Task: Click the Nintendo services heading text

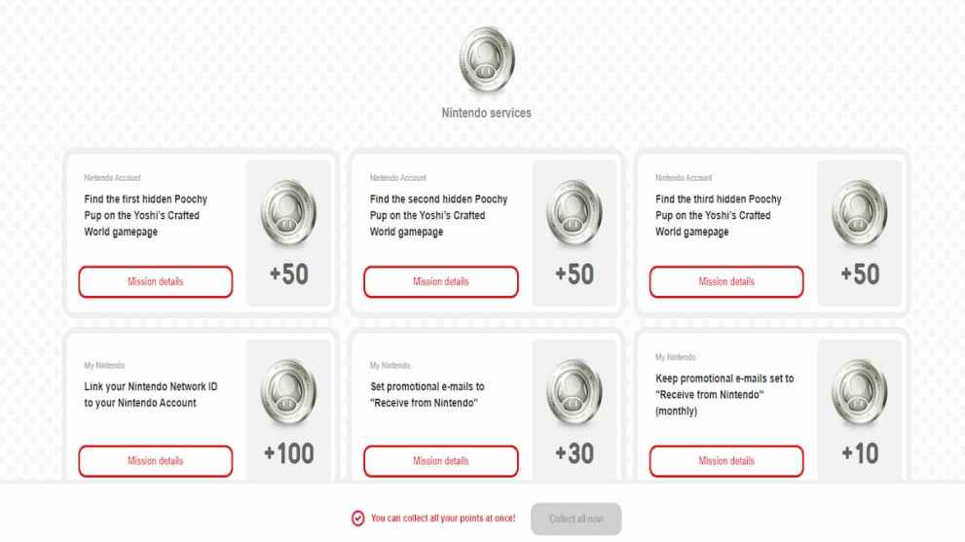Action: (486, 114)
